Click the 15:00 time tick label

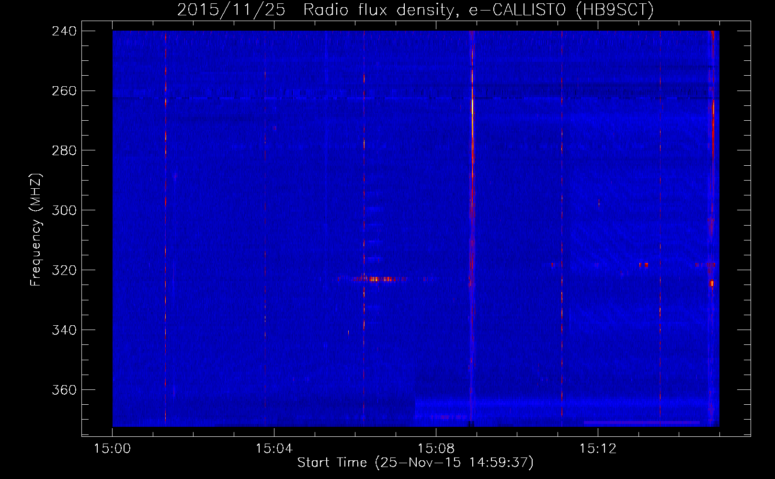[x=112, y=448]
